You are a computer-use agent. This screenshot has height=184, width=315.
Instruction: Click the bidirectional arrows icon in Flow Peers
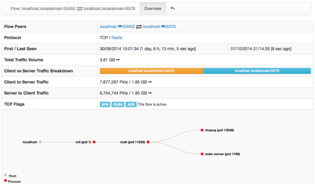[138, 27]
